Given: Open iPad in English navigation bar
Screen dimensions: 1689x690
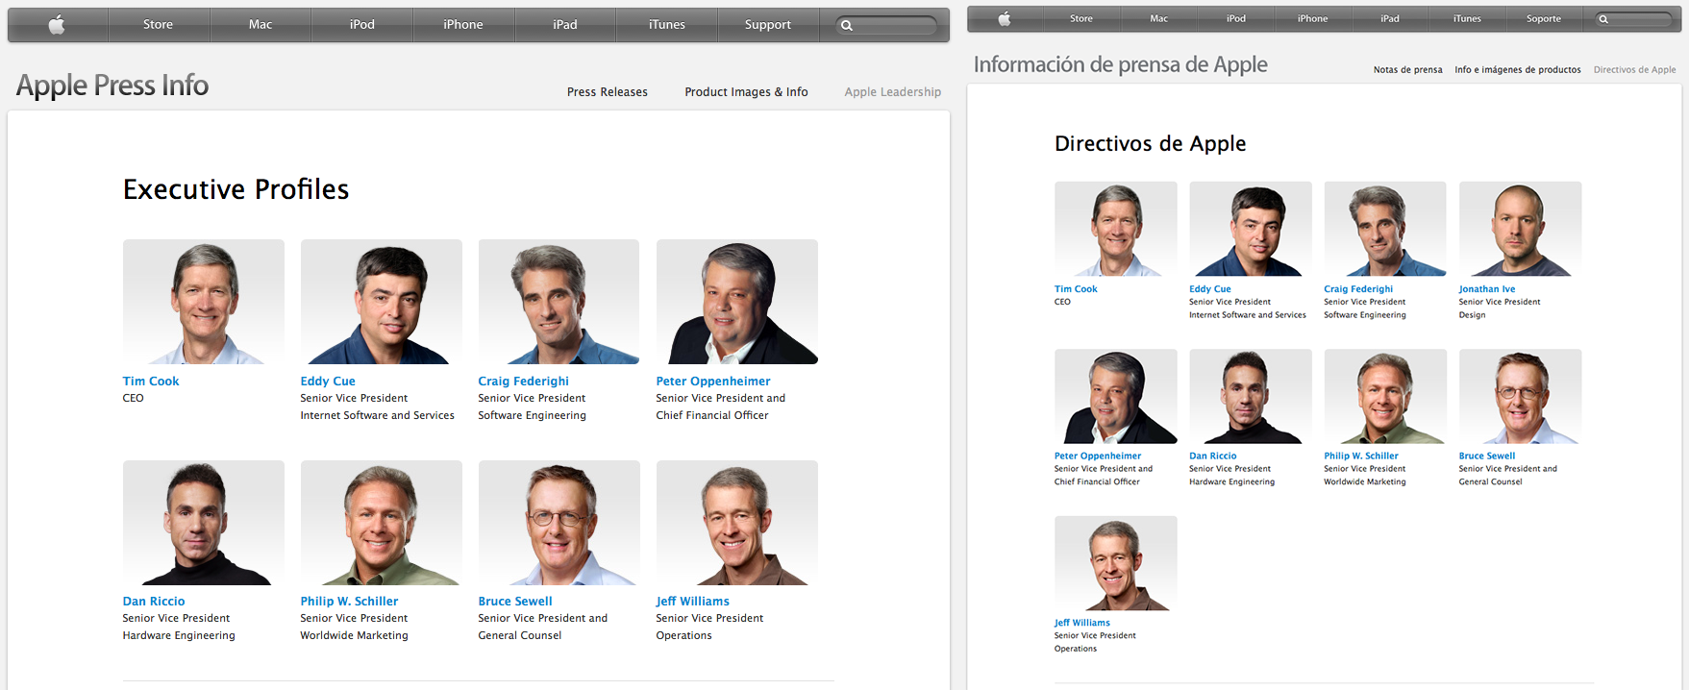Looking at the screenshot, I should point(565,25).
